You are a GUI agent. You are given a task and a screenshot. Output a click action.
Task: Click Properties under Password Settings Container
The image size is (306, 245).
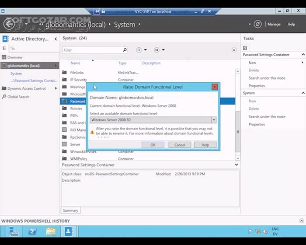(x=257, y=86)
